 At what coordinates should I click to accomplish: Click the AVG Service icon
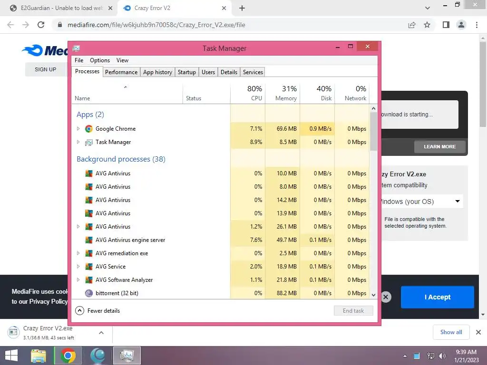point(89,267)
